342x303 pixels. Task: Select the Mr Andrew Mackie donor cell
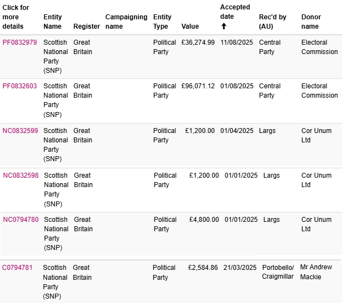click(x=316, y=272)
